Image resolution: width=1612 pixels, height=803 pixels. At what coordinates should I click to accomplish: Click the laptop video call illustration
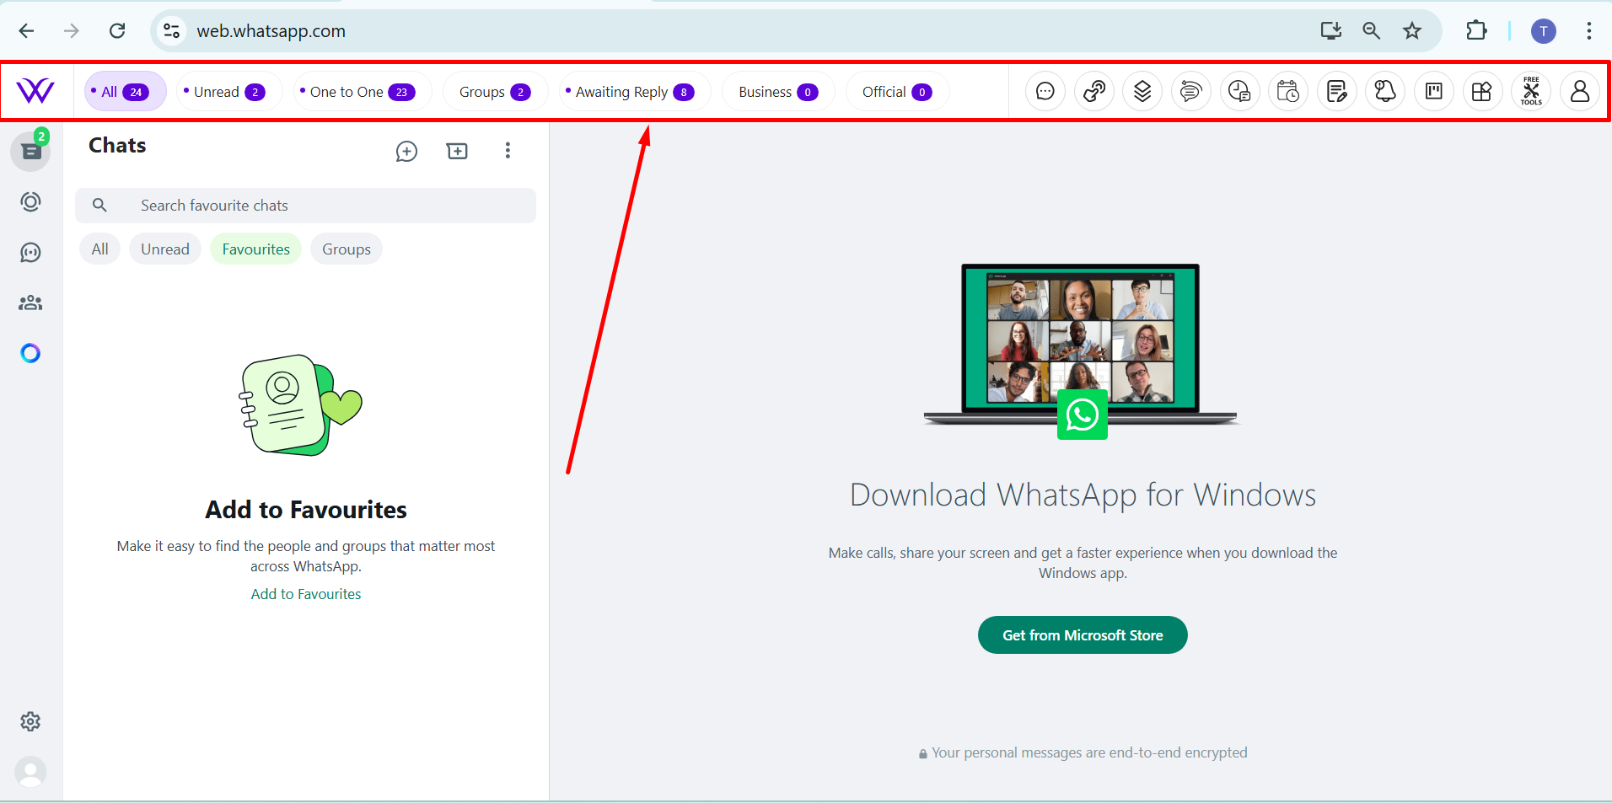[x=1082, y=351]
